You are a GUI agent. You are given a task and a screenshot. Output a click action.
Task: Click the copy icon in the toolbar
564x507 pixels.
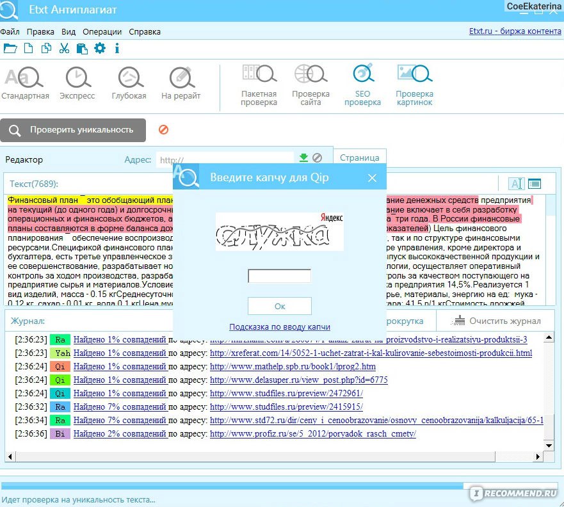[46, 48]
